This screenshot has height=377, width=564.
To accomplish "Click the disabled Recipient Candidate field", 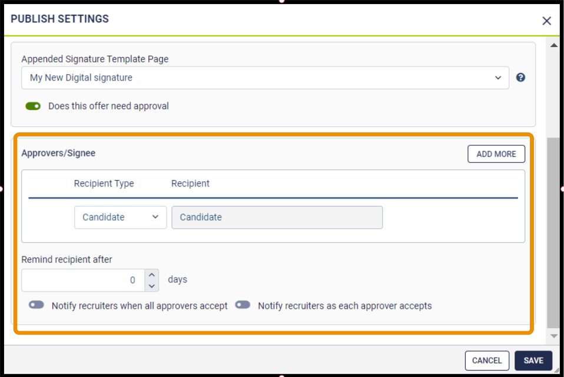I will tap(277, 217).
